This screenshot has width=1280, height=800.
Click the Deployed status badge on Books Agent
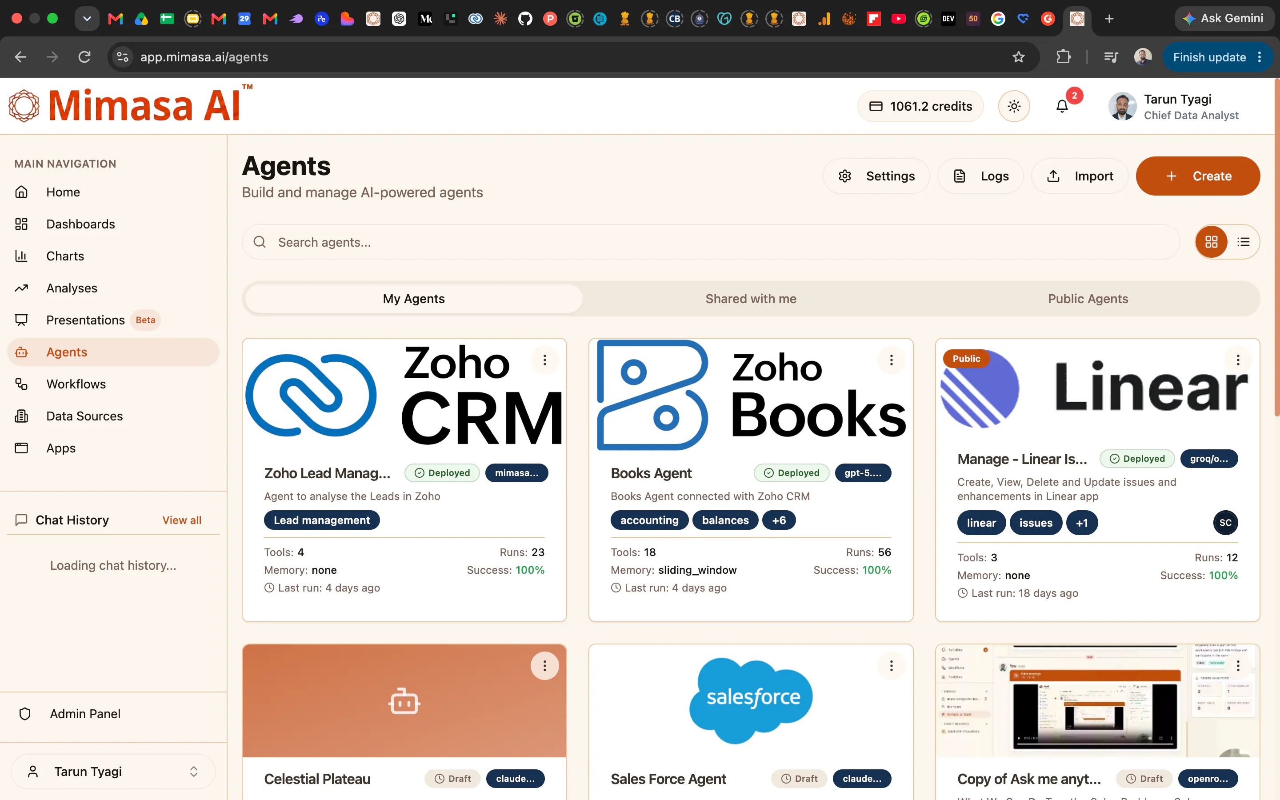pyautogui.click(x=792, y=473)
